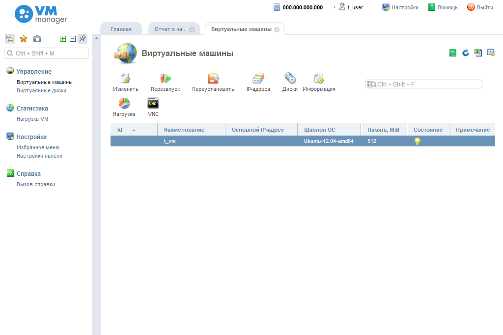Click the yellow bulb state icon for t_vm

(x=418, y=141)
